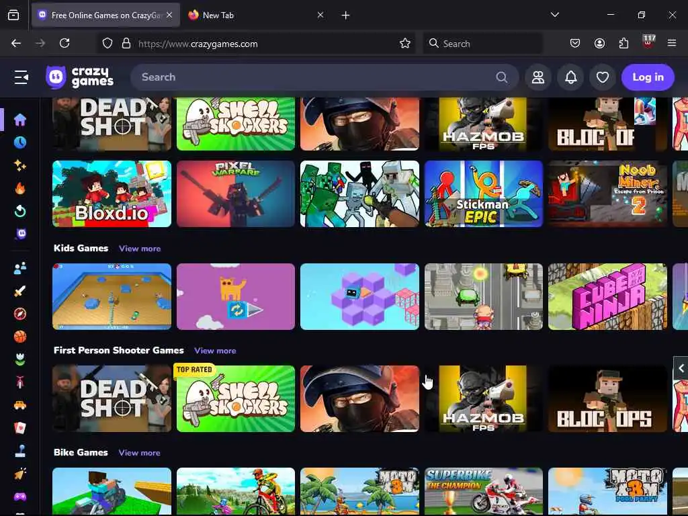This screenshot has width=688, height=516.
Task: Open CrazyGames originals sidebar icon
Action: (x=21, y=234)
